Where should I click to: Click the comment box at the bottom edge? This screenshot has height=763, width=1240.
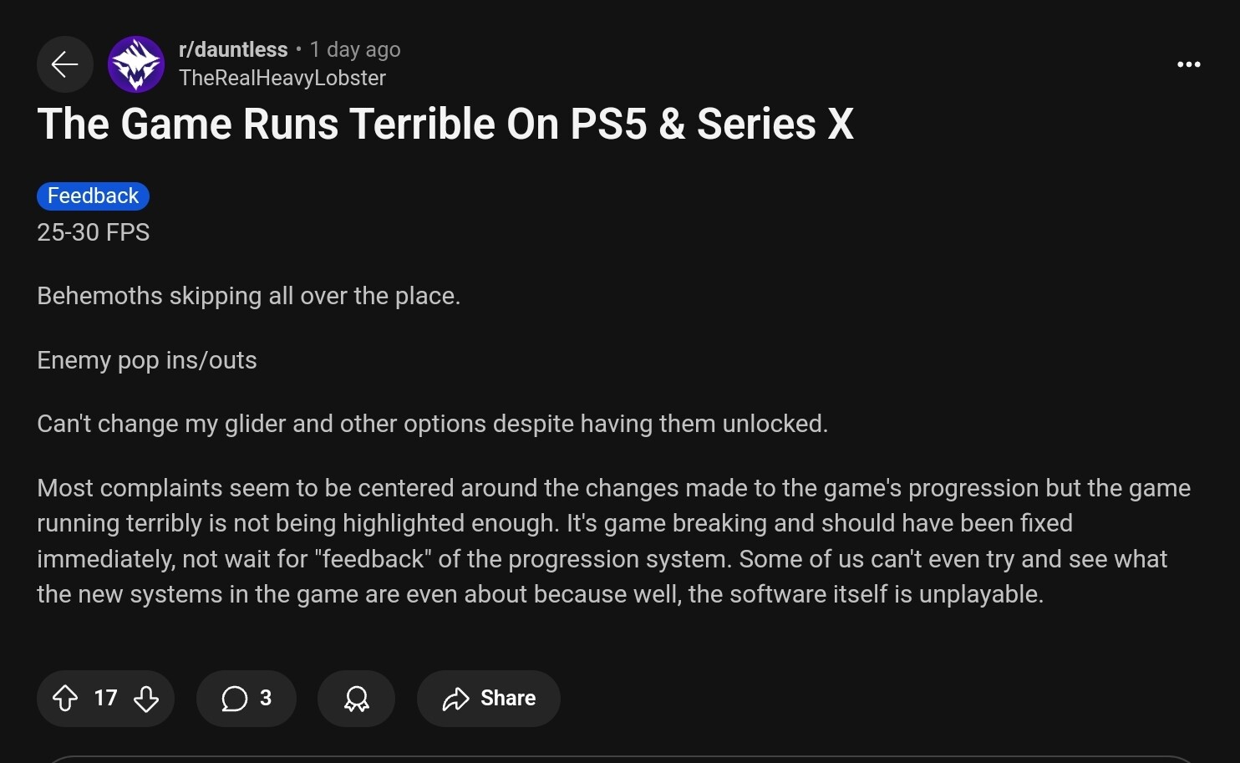click(x=620, y=759)
